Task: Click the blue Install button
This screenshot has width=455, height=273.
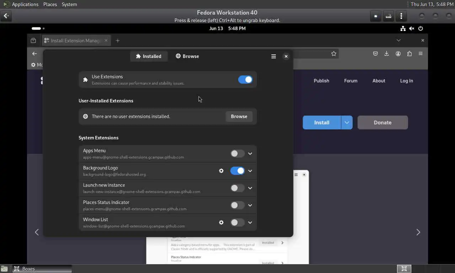Action: [x=322, y=122]
